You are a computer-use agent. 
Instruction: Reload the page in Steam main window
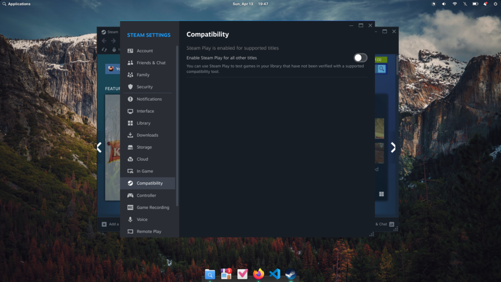[x=104, y=49]
